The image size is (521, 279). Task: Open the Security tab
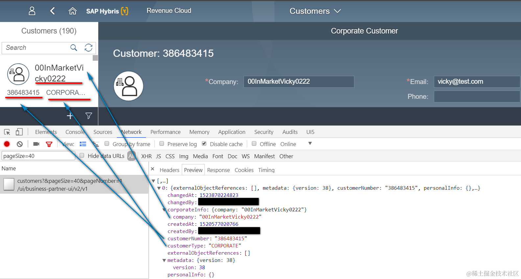(264, 132)
